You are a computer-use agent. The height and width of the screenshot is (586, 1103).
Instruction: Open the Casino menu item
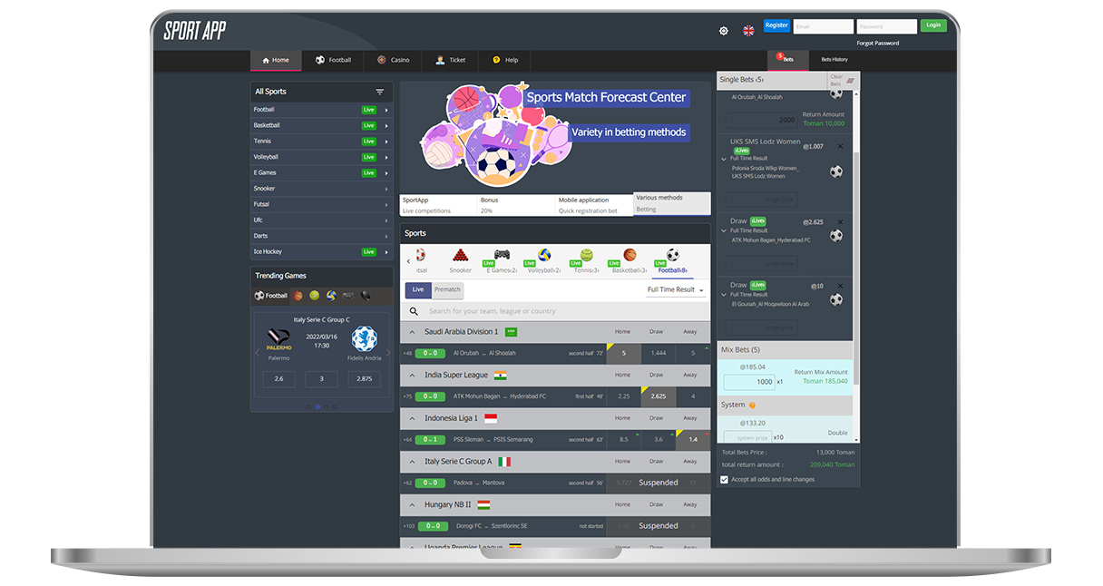click(393, 61)
